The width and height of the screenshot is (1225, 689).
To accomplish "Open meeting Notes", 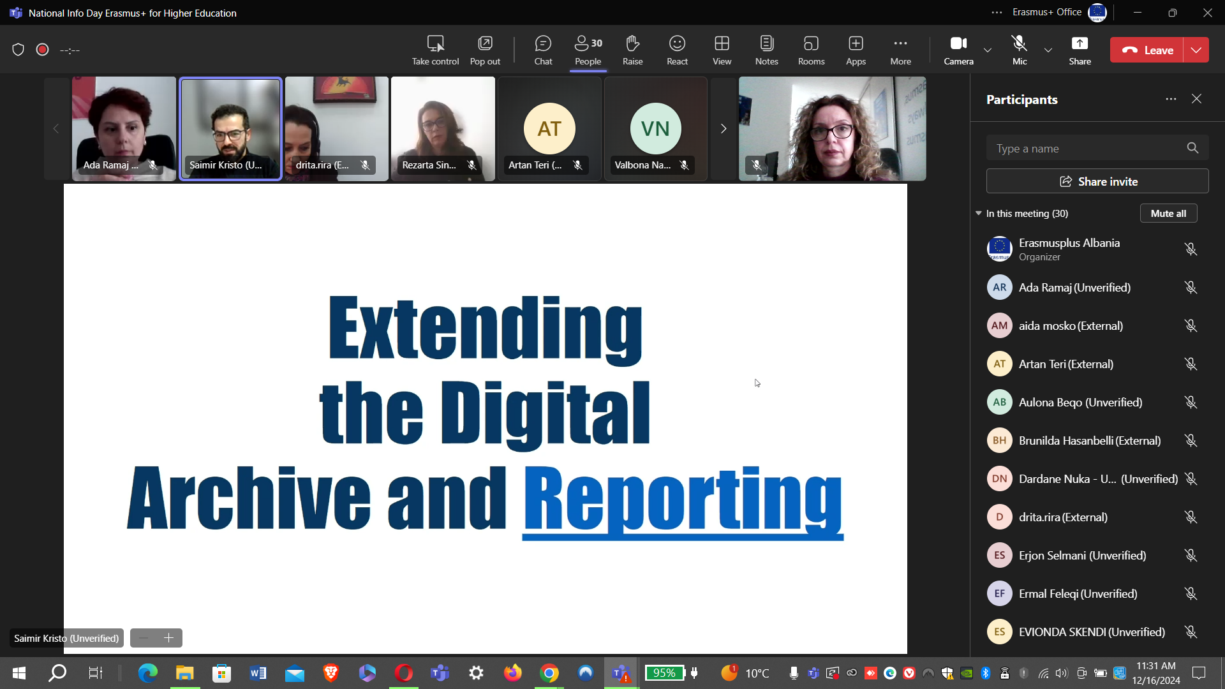I will click(766, 50).
